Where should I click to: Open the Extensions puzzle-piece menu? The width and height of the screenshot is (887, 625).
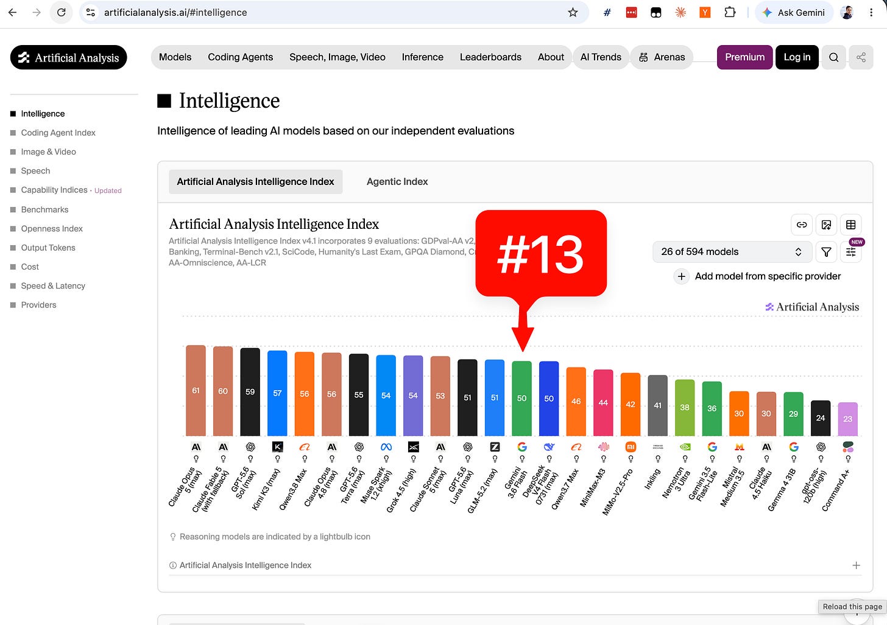(x=730, y=12)
